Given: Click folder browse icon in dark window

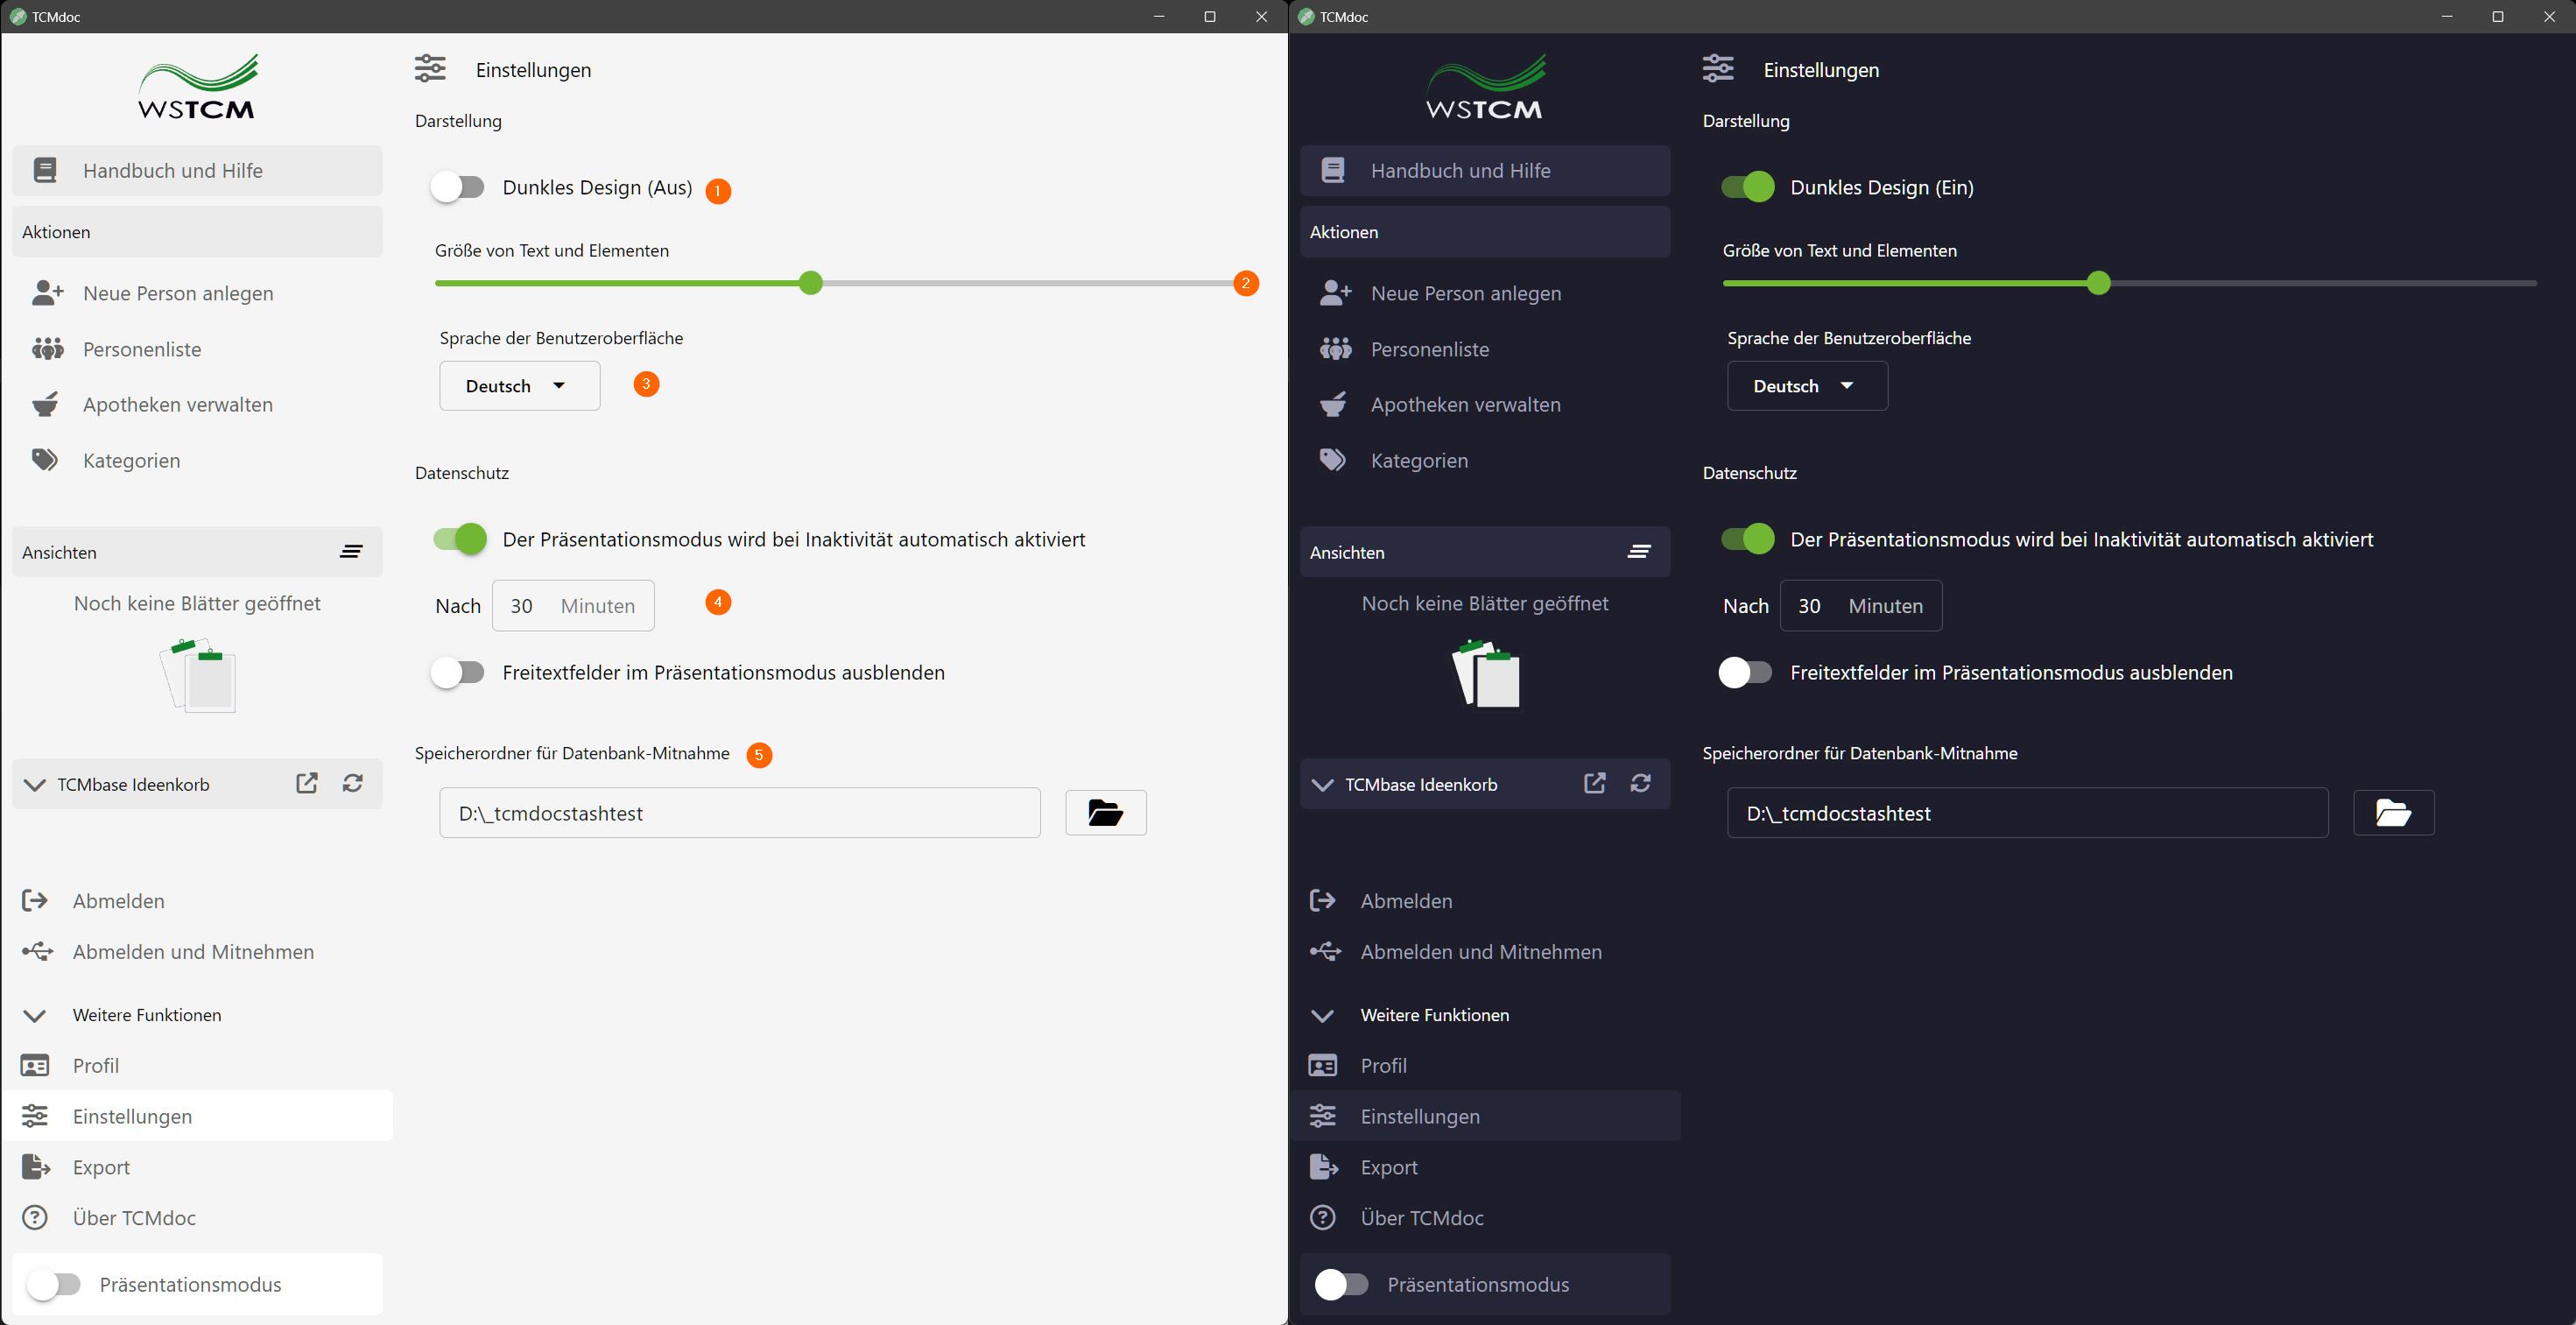Looking at the screenshot, I should pyautogui.click(x=2393, y=813).
